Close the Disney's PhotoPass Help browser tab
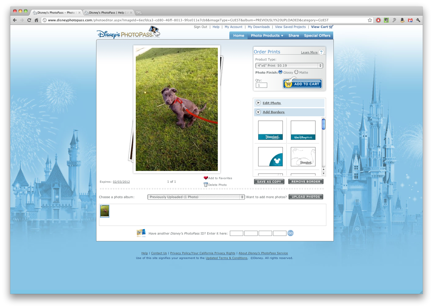Image resolution: width=433 pixels, height=308 pixels. pyautogui.click(x=131, y=13)
